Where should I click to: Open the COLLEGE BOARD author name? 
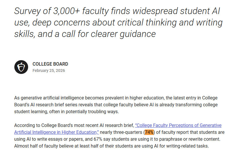click(50, 64)
